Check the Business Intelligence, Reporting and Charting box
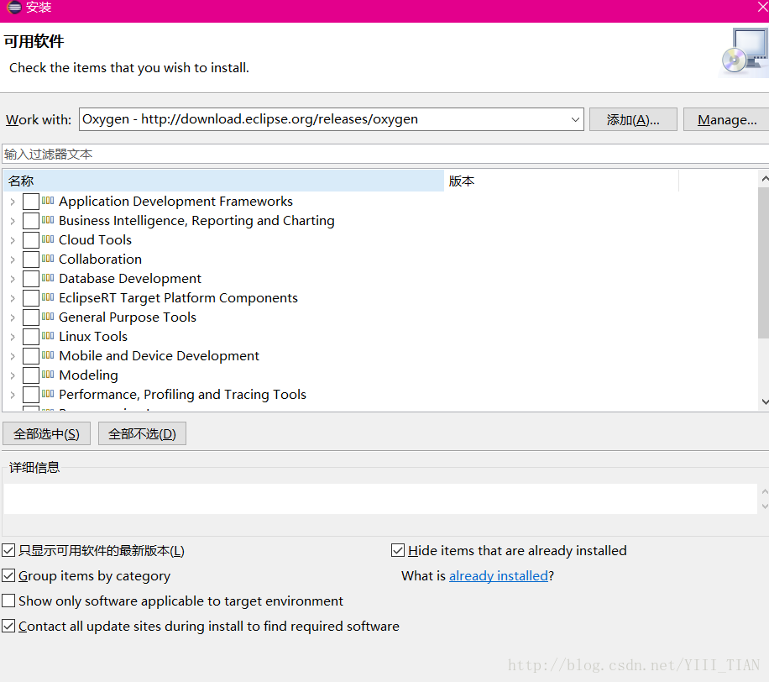The width and height of the screenshot is (769, 682). [x=31, y=221]
